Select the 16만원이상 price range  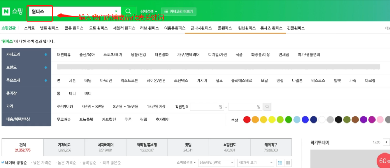156,107
